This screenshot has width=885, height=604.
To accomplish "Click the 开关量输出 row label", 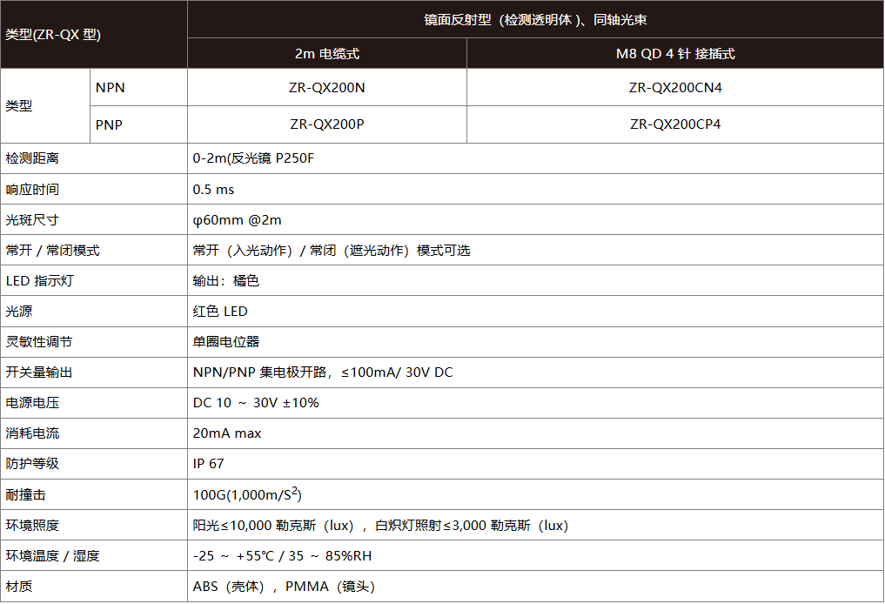I will pyautogui.click(x=39, y=372).
